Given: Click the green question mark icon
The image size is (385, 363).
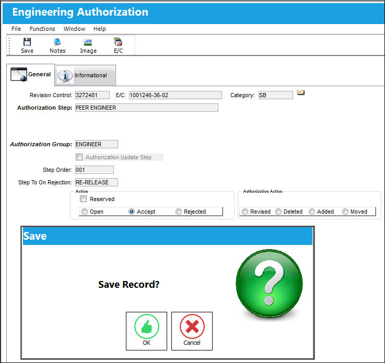Looking at the screenshot, I should pos(269,283).
